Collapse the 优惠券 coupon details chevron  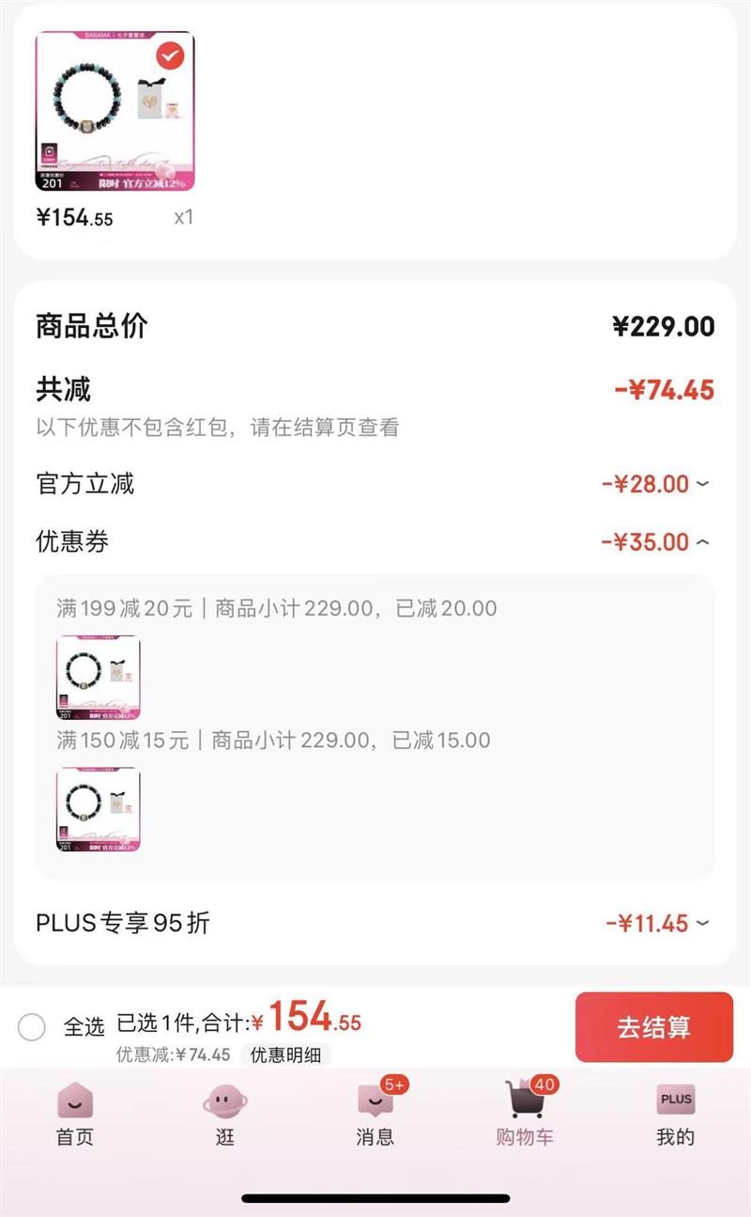[702, 542]
